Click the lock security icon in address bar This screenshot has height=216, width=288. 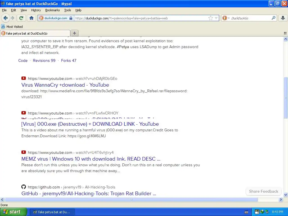(x=71, y=18)
